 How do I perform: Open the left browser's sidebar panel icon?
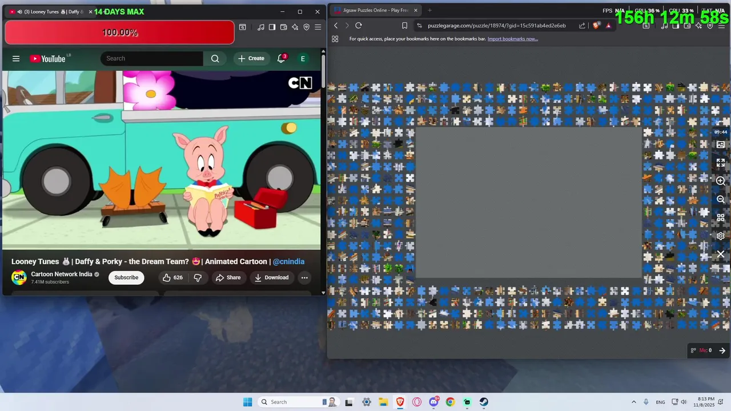[272, 27]
